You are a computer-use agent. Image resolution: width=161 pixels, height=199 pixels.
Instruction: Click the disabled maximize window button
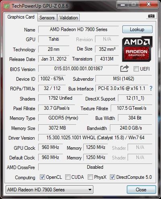click(134, 4)
